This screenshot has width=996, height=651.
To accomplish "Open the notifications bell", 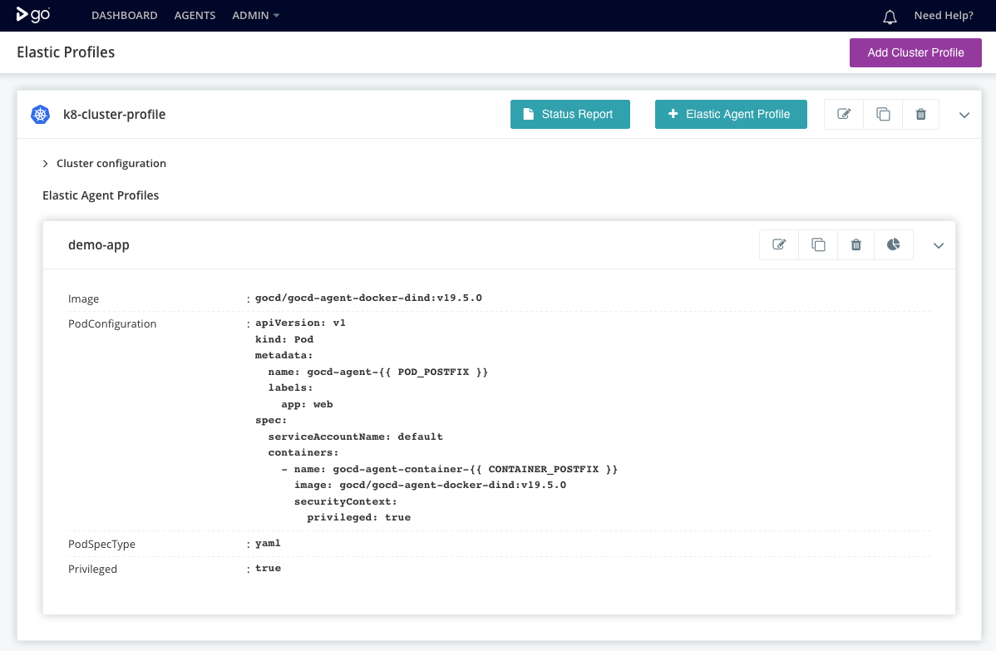I will coord(889,15).
